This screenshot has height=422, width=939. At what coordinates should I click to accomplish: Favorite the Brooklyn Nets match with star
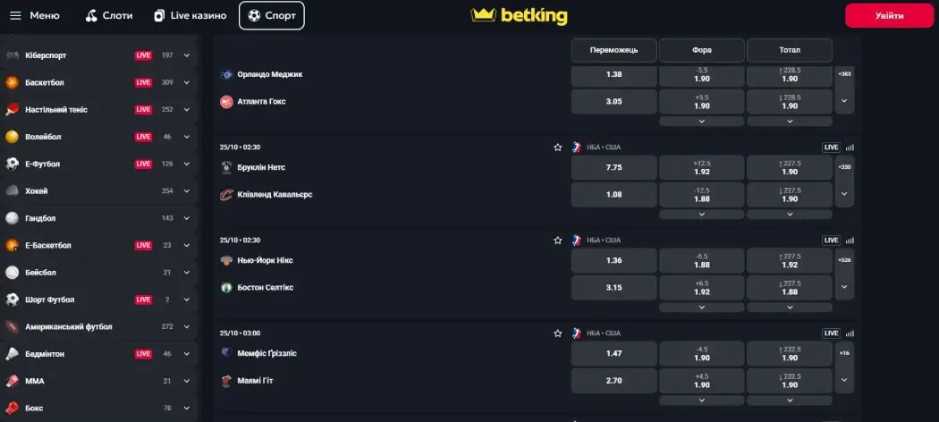[558, 148]
